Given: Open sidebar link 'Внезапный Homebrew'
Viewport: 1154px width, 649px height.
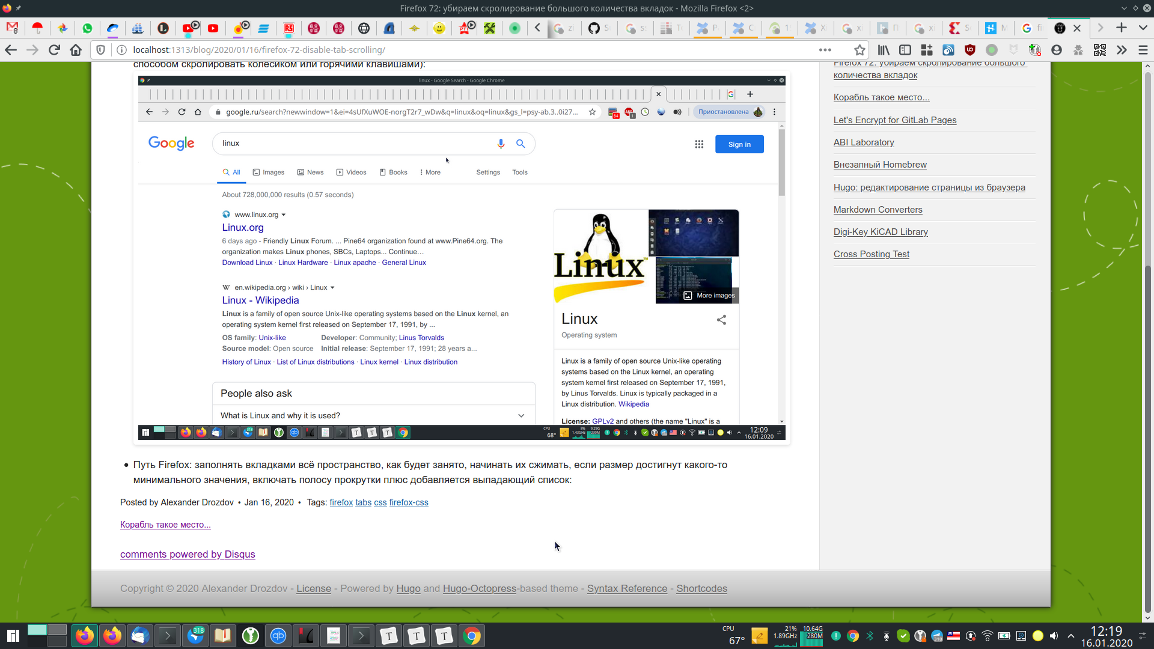Looking at the screenshot, I should click(x=880, y=164).
